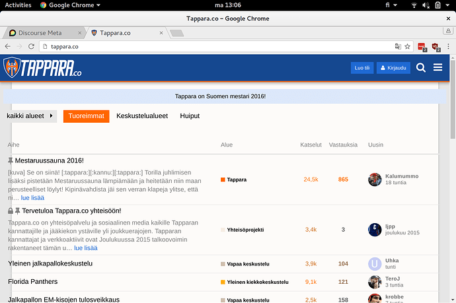
Task: Switch to Discourse Meta browser tab
Action: pos(44,33)
